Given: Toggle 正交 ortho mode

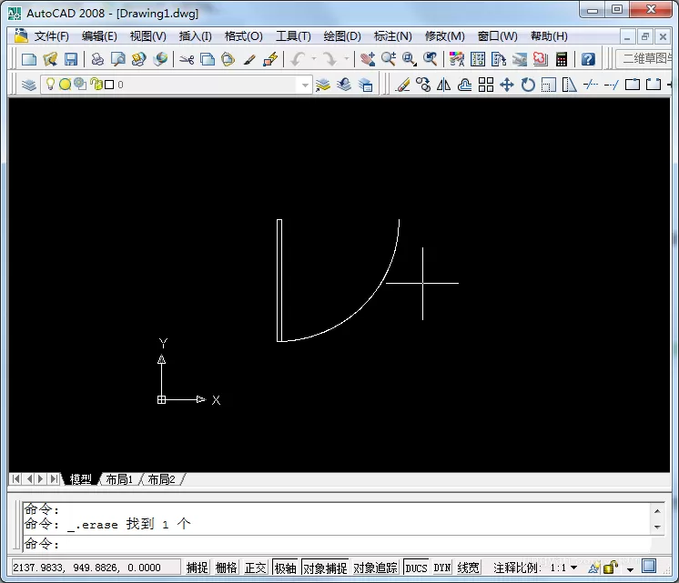Looking at the screenshot, I should (256, 568).
